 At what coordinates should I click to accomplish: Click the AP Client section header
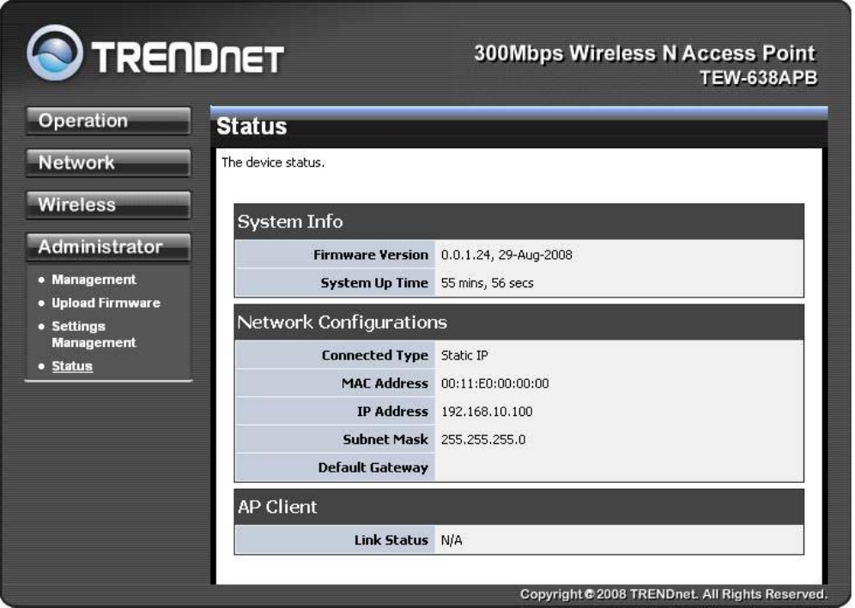click(x=518, y=507)
